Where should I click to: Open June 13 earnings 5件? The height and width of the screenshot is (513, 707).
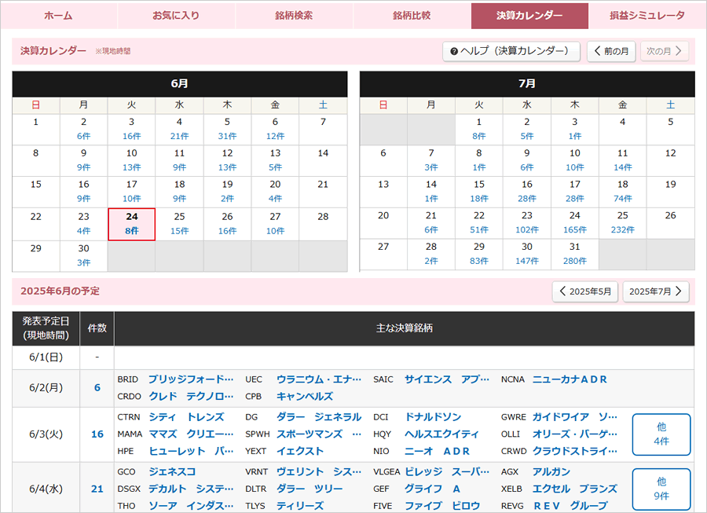coord(275,167)
